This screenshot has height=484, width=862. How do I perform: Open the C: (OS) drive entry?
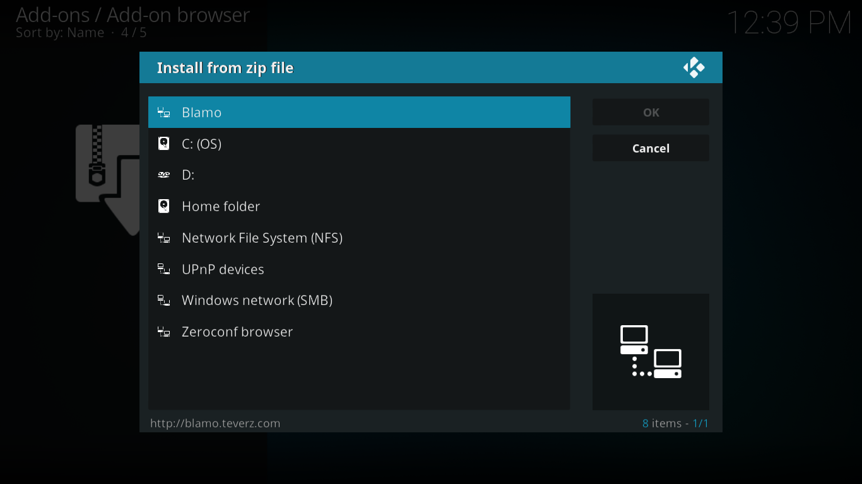coord(358,144)
